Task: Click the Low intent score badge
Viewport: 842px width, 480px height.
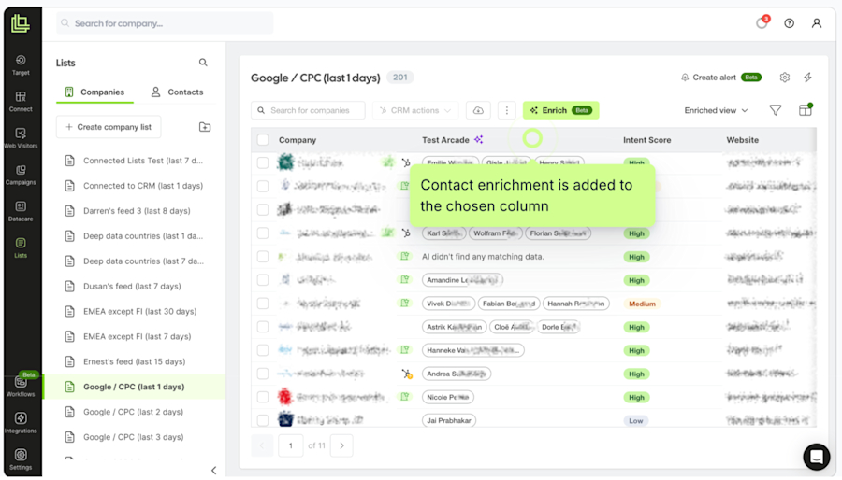Action: click(636, 420)
